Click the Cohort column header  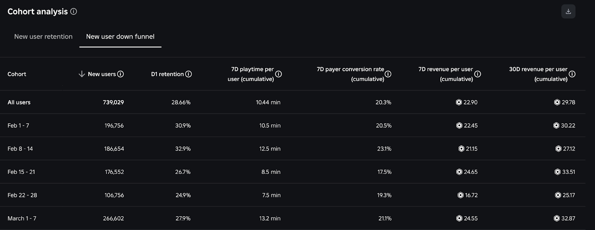(x=17, y=74)
